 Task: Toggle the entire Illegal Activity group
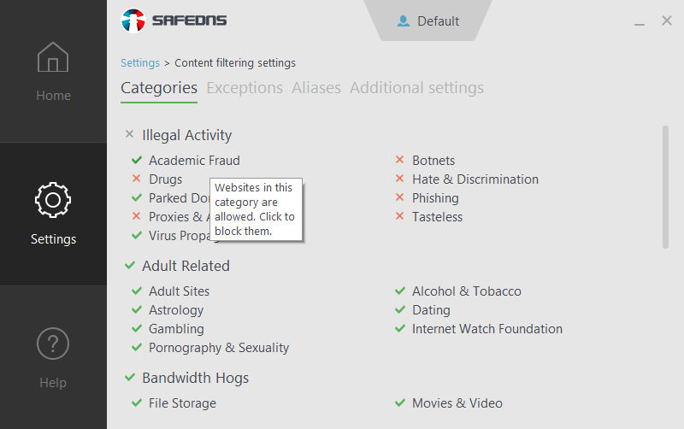pyautogui.click(x=130, y=135)
